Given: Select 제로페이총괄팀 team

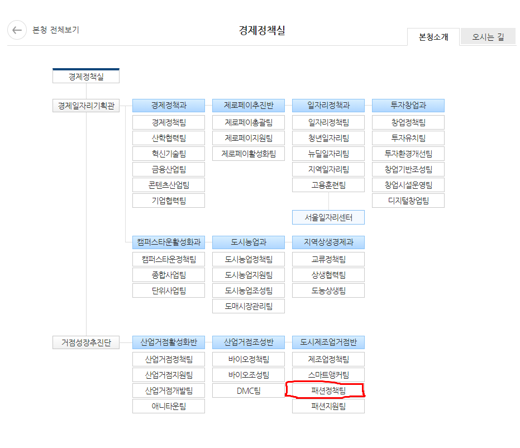Looking at the screenshot, I should (249, 122).
